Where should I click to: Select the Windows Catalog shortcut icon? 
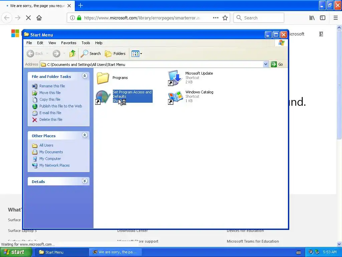(x=175, y=97)
